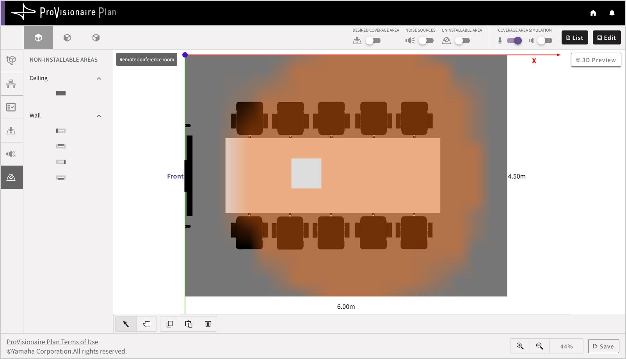
Task: Select the arrow pointer tool
Action: 126,324
